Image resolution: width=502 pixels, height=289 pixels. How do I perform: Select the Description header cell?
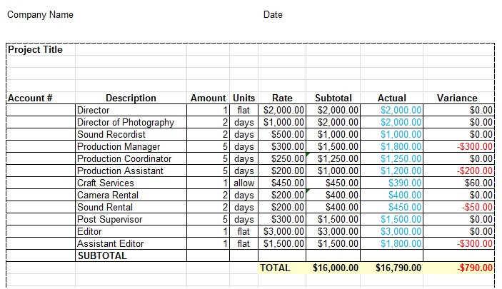[131, 98]
